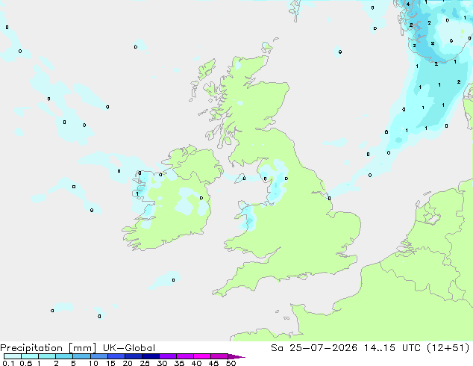473x366 pixels.
Task: Click the '(12+51)' forecast run label
Action: (x=448, y=348)
